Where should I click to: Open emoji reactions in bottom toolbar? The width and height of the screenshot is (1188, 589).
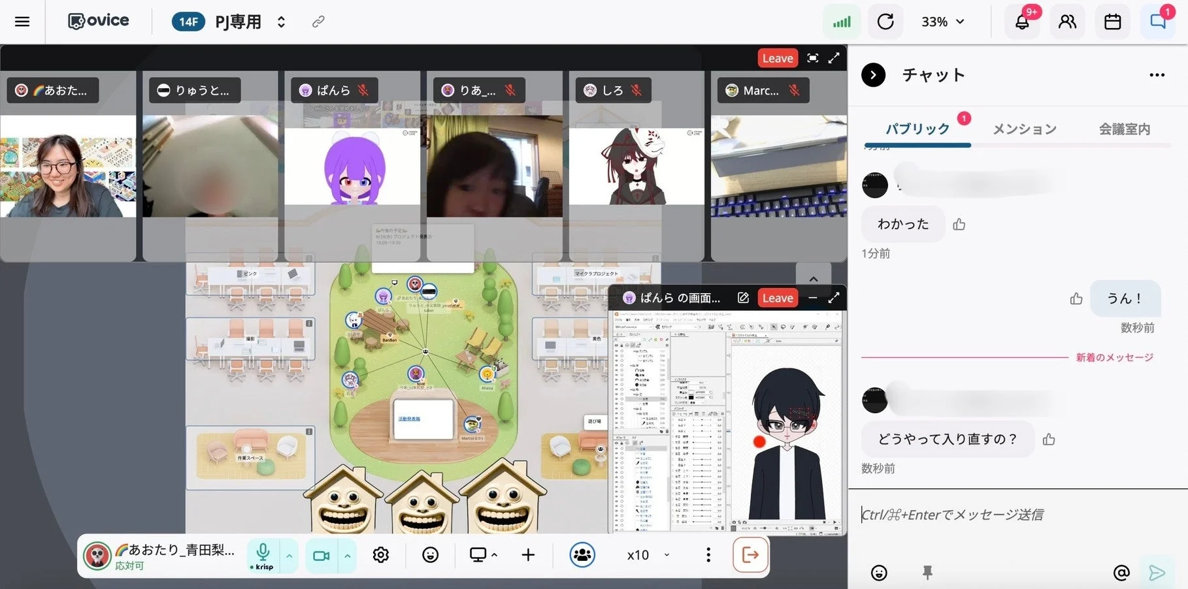click(x=430, y=555)
